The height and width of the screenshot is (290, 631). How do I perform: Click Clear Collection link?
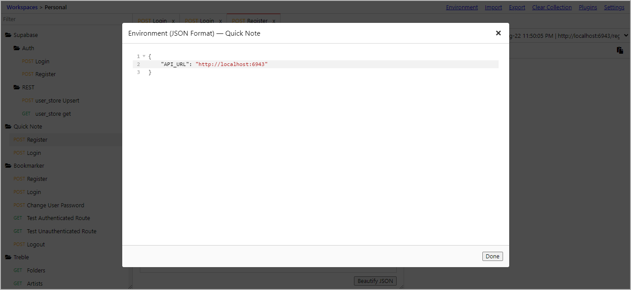click(x=552, y=7)
